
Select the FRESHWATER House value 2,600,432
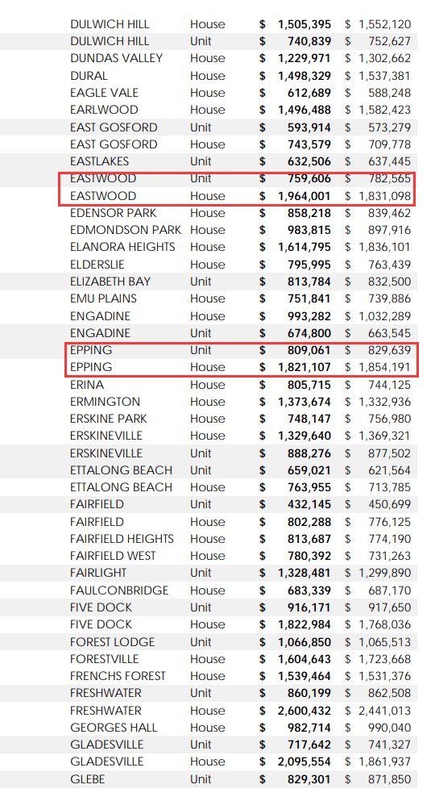(304, 711)
